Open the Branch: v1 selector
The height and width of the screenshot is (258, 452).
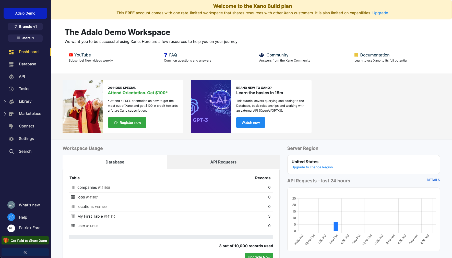pyautogui.click(x=25, y=27)
